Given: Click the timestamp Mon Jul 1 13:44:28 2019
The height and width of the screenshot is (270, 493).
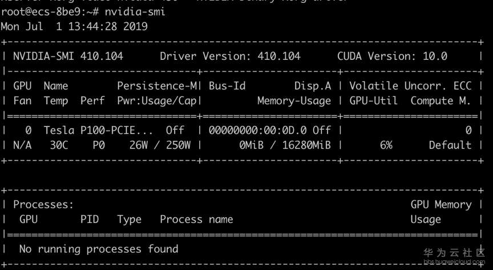Looking at the screenshot, I should 74,26.
